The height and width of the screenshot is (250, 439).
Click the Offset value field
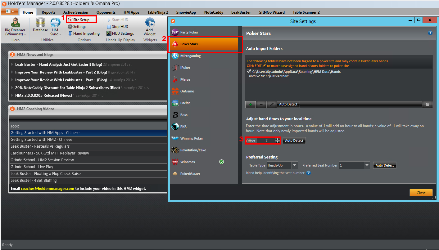point(266,141)
